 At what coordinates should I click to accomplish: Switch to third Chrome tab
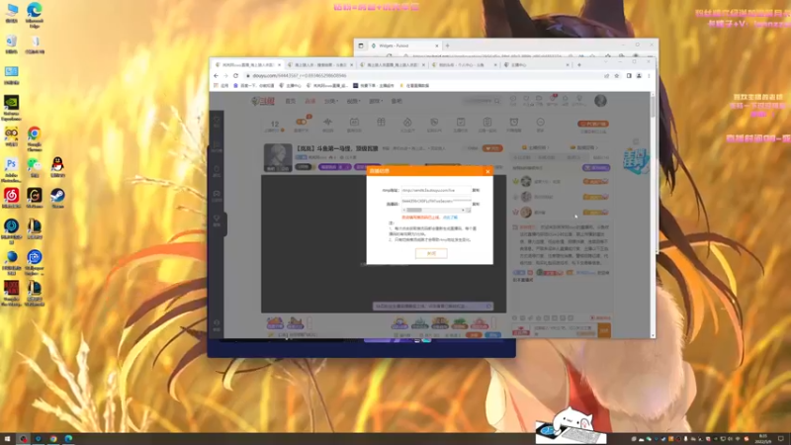[x=393, y=65]
